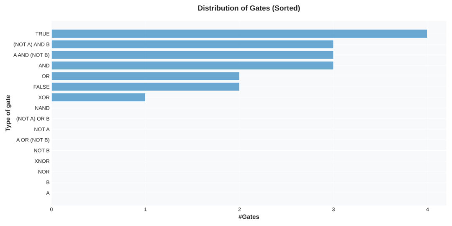The width and height of the screenshot is (452, 226).
Task: Select the AND gate bar
Action: tap(192, 66)
